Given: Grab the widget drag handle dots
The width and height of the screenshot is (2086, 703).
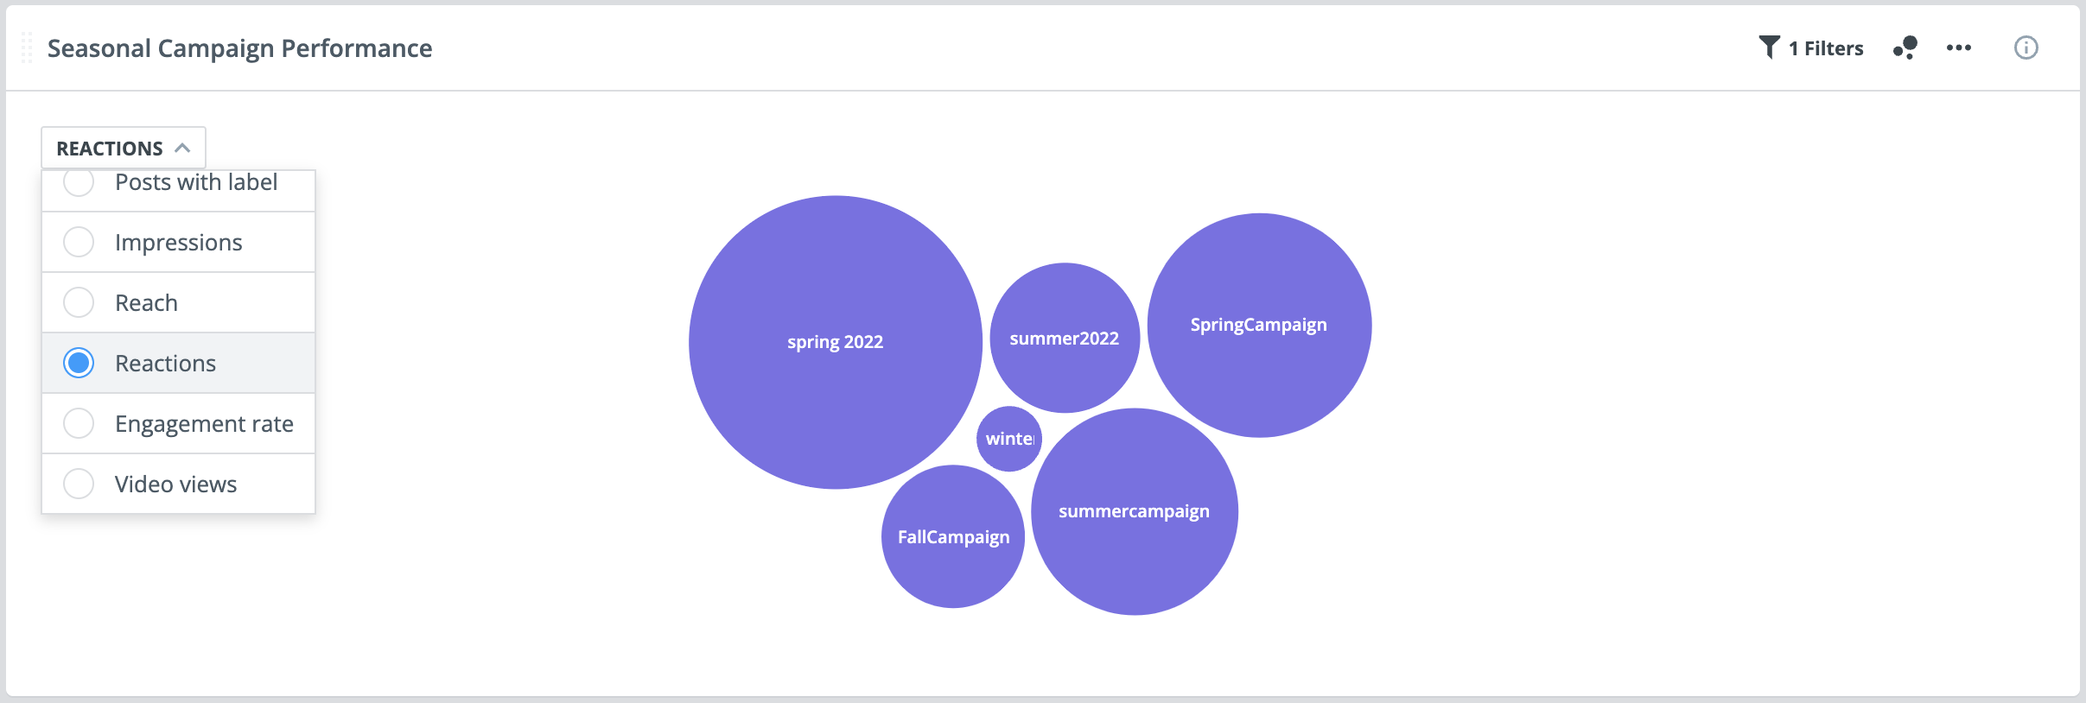Looking at the screenshot, I should [27, 47].
